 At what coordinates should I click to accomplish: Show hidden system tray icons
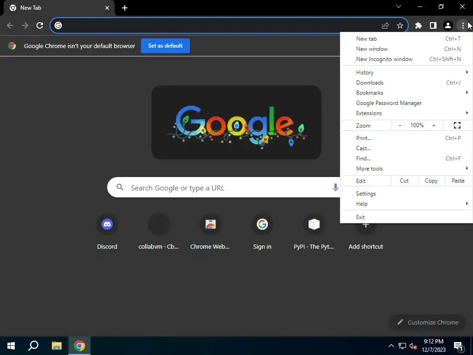(x=391, y=346)
